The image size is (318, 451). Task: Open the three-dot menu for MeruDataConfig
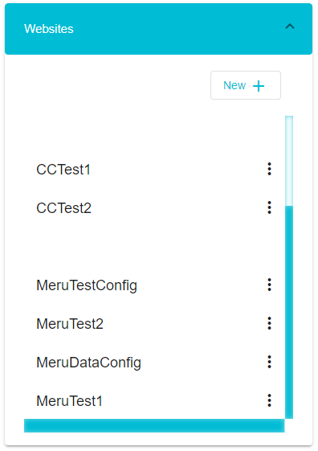(269, 362)
